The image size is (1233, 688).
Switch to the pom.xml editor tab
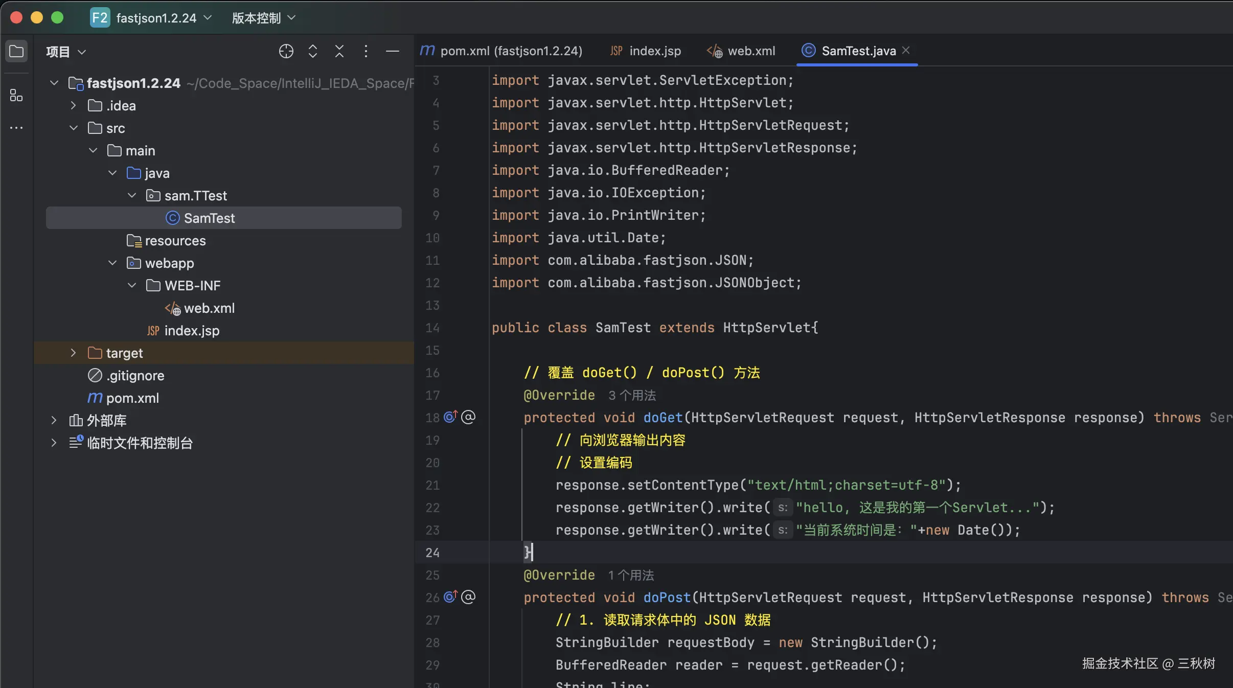pyautogui.click(x=501, y=51)
